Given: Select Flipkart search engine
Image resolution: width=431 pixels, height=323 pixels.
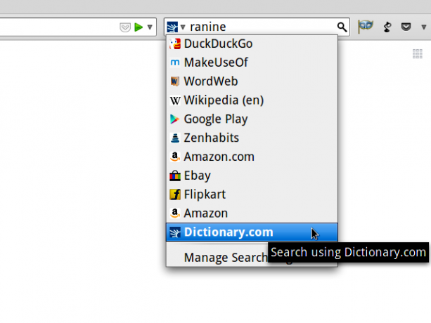Looking at the screenshot, I should click(x=252, y=195).
